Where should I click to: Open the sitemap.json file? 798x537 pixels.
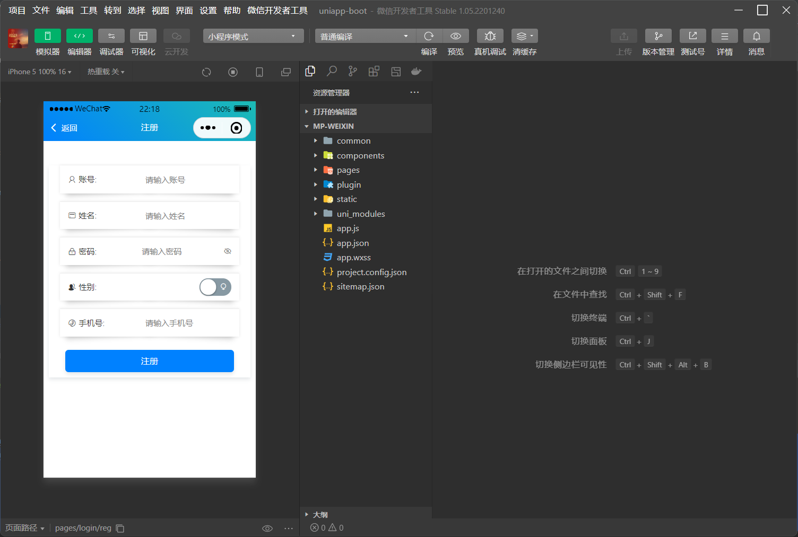click(366, 286)
